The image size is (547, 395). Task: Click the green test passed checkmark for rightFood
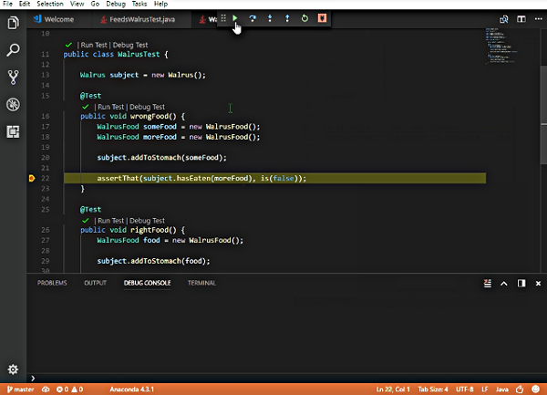coord(85,221)
